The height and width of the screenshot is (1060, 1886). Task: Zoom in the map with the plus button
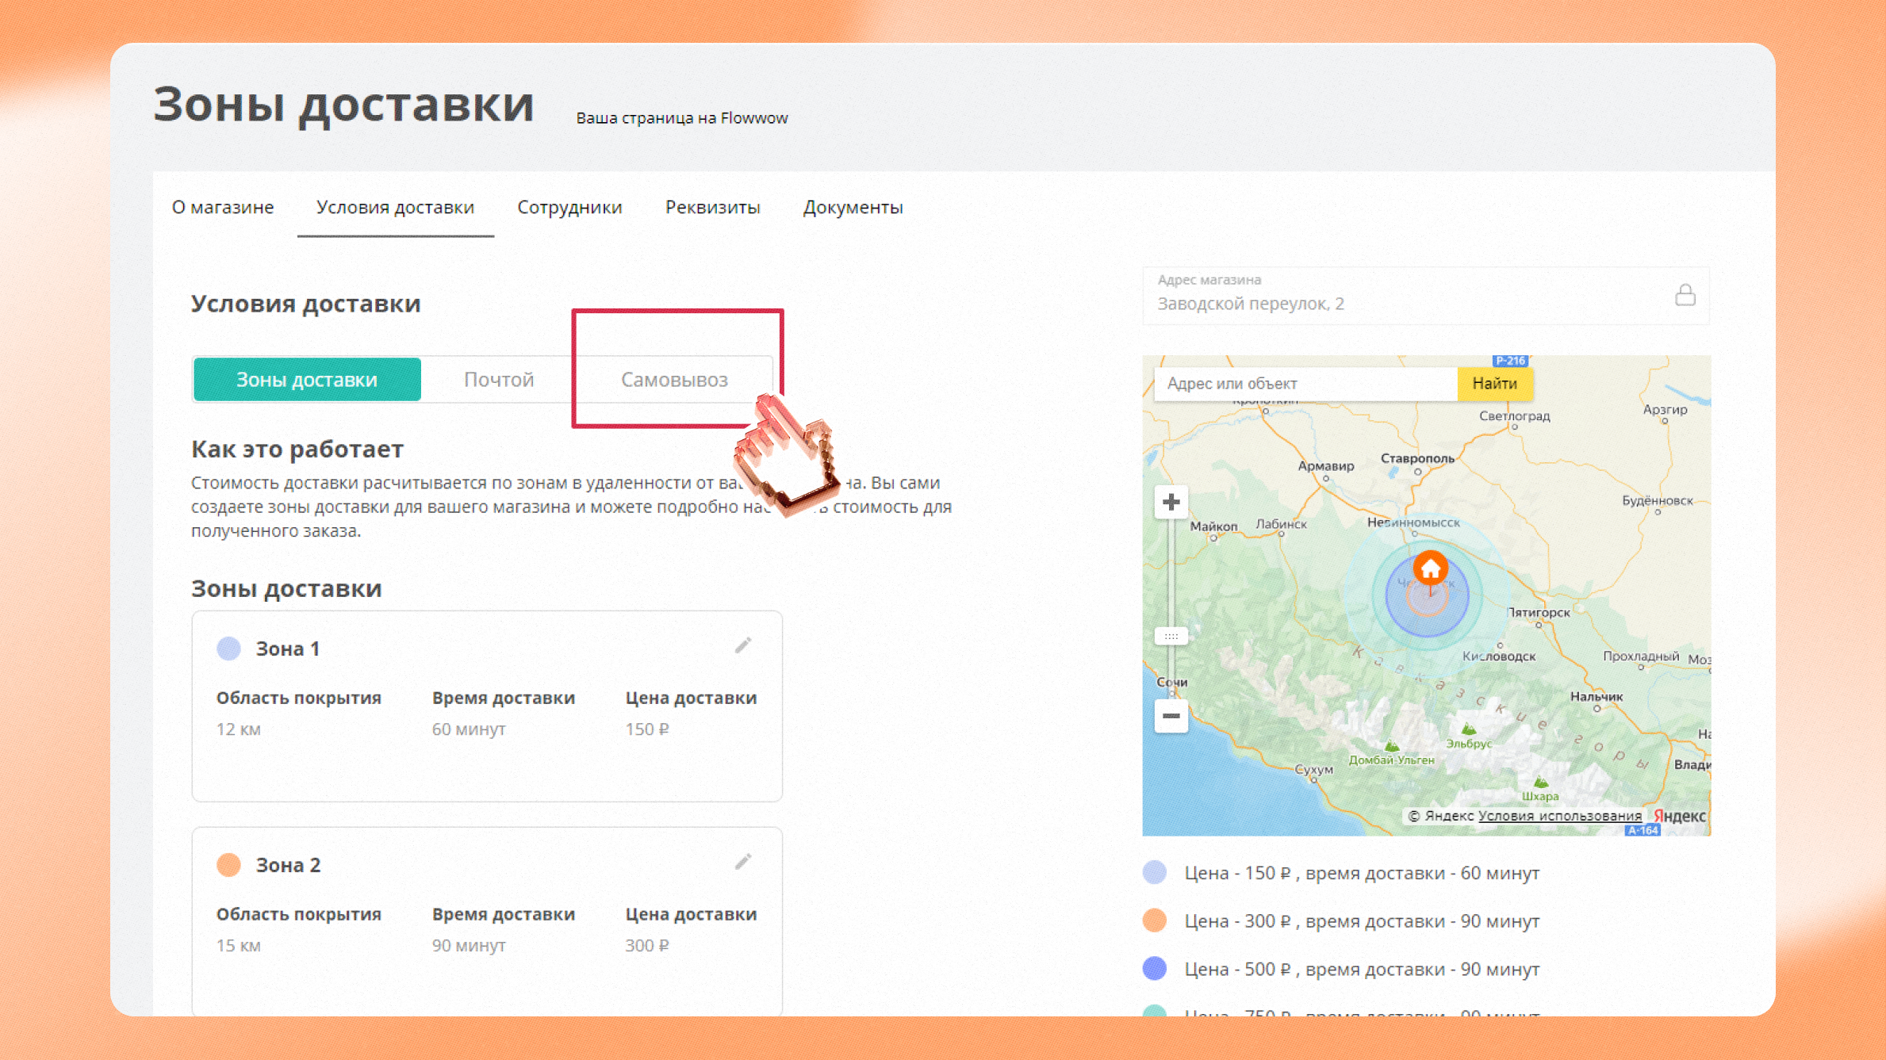(1171, 503)
